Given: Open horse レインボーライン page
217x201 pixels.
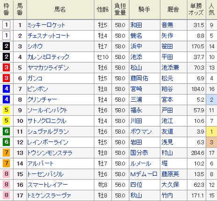Looking at the screenshot, I should point(48,142).
